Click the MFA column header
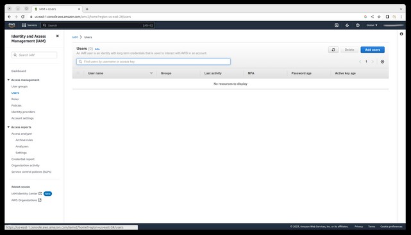Screen dimensions: 411x235 [x=251, y=73]
